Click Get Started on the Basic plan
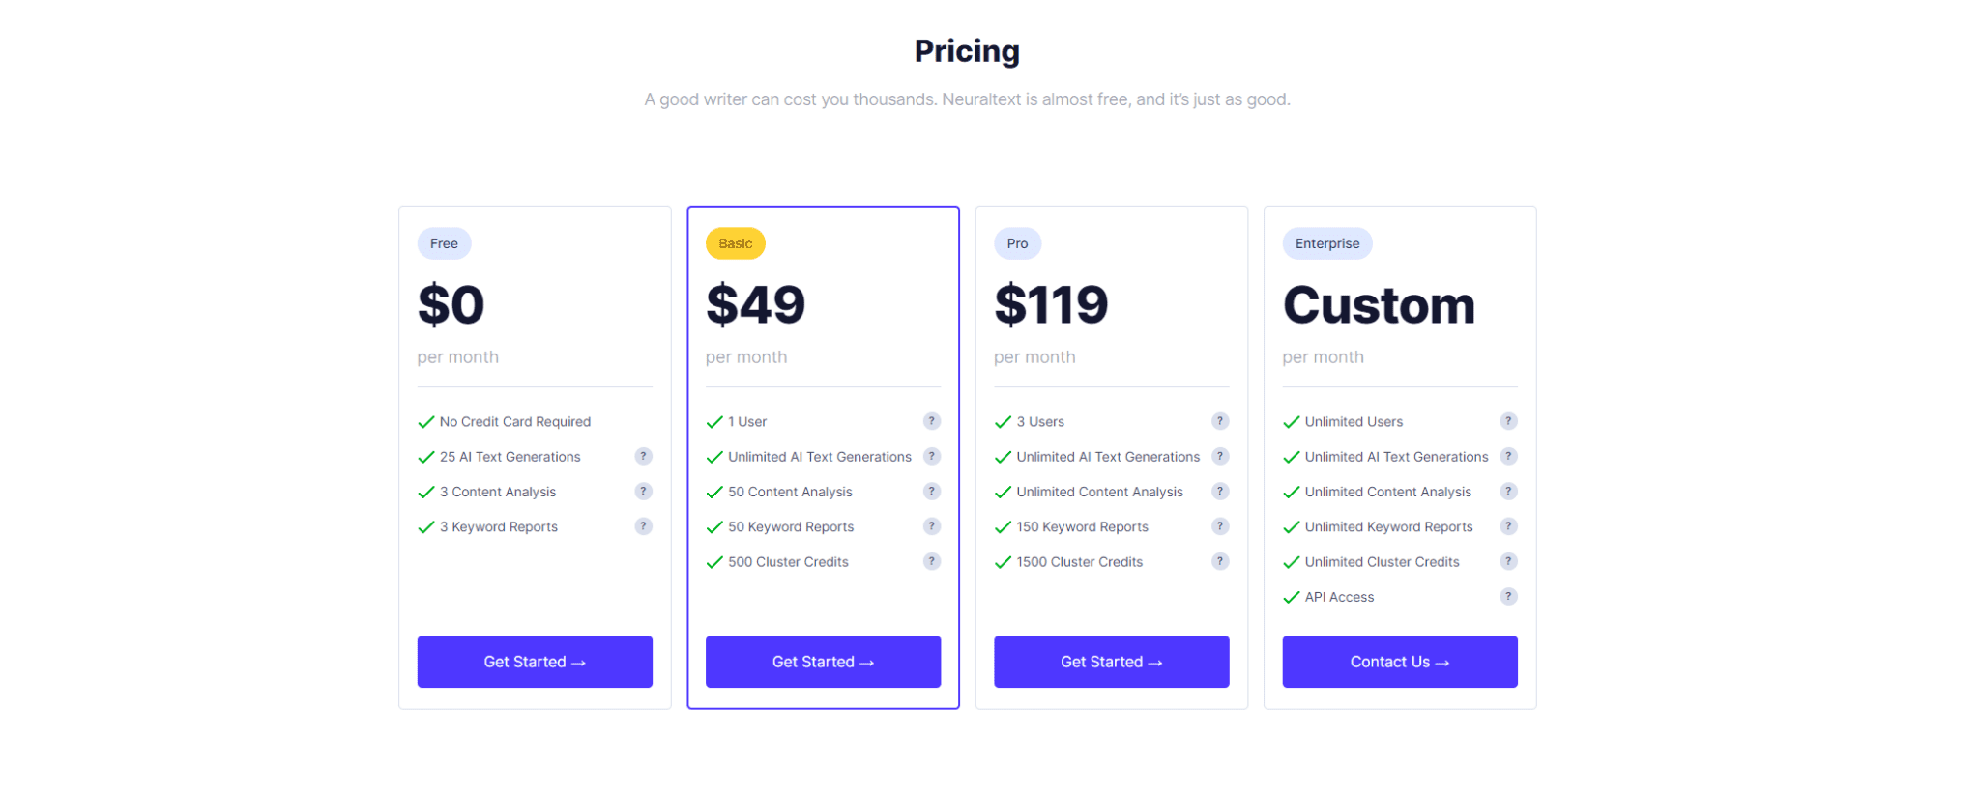Viewport: 1980px width, 792px height. click(823, 662)
